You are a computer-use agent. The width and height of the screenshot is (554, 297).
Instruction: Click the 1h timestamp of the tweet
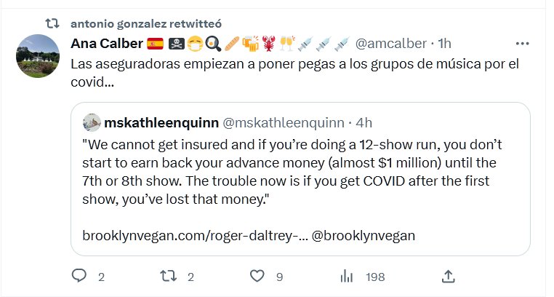pyautogui.click(x=446, y=44)
